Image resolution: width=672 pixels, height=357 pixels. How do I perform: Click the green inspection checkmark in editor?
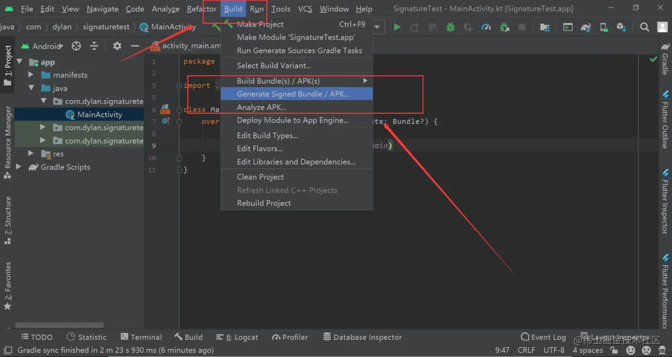coord(654,59)
